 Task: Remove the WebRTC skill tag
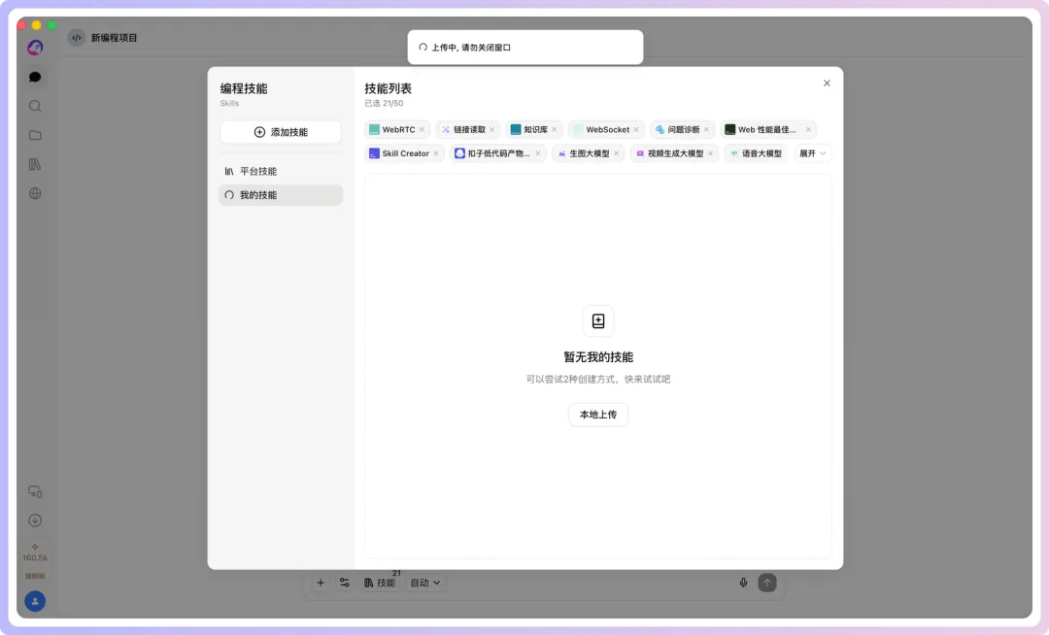[423, 130]
